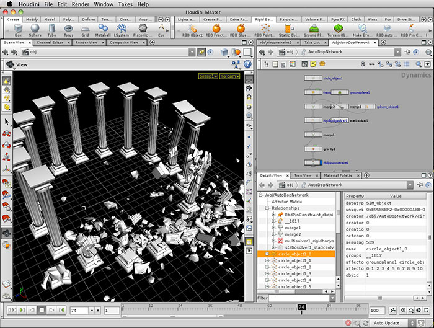Select the Sphere shelf tool
The height and width of the screenshot is (328, 434).
pos(35,30)
